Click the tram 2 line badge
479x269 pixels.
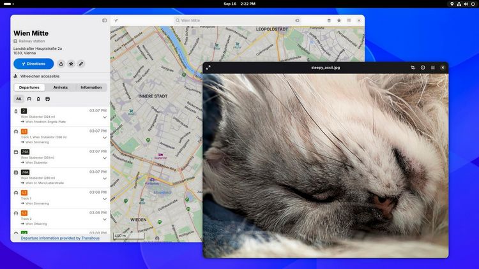(24, 111)
